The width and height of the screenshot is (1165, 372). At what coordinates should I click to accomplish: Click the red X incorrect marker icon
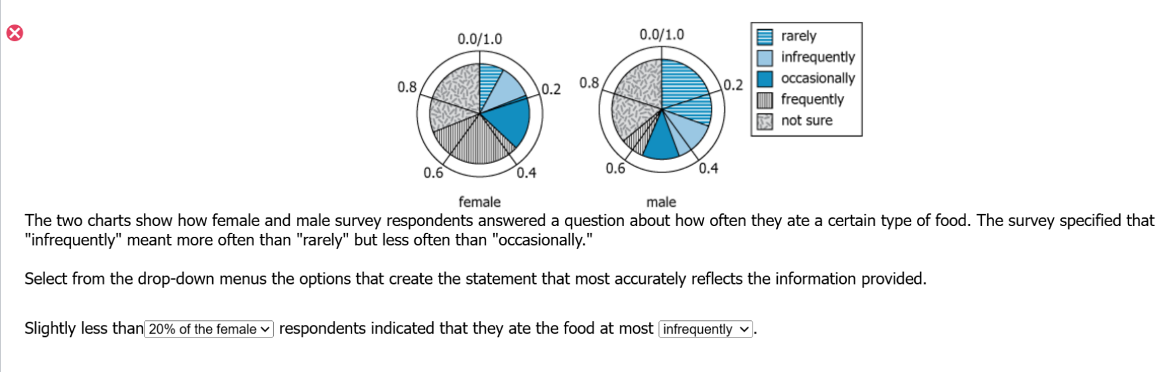point(15,32)
